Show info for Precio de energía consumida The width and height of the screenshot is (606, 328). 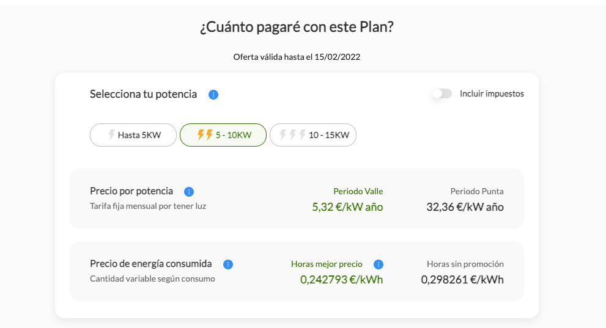pos(228,264)
